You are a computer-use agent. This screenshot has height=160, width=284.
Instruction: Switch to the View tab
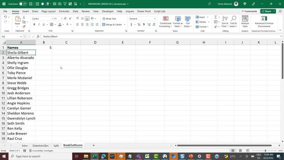click(x=96, y=11)
